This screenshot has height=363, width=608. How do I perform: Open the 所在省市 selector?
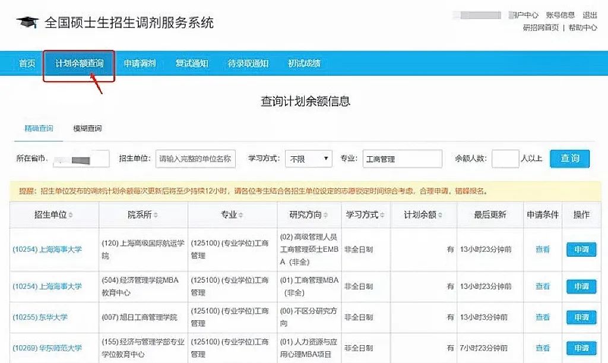(x=81, y=159)
